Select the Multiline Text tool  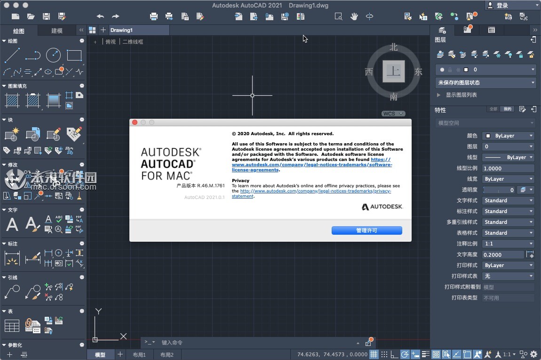[12, 224]
